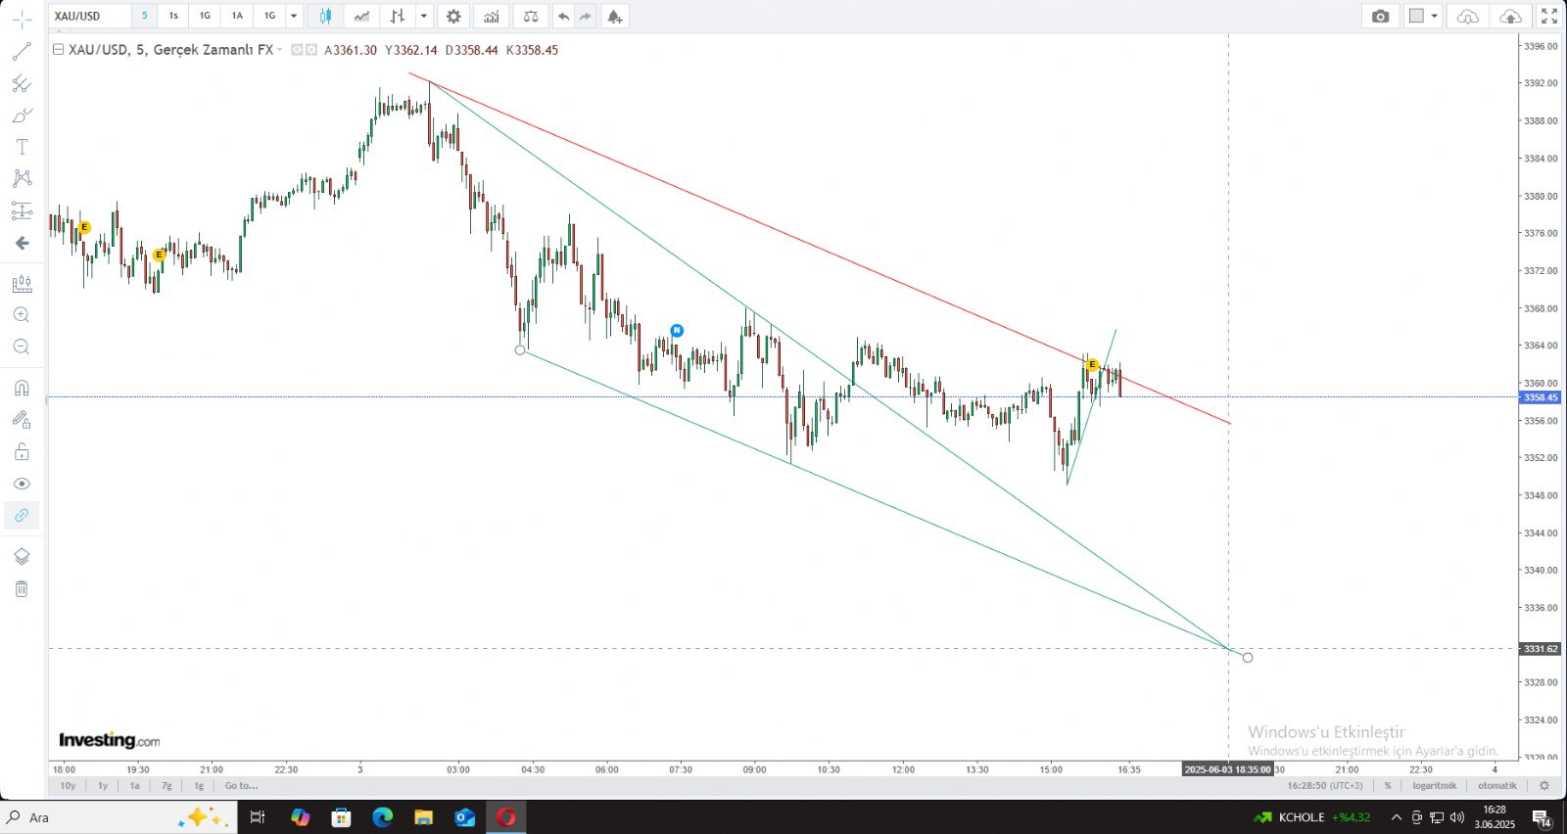Click the chart layout square icon
Screen dimensions: 1567x834
tap(1416, 16)
